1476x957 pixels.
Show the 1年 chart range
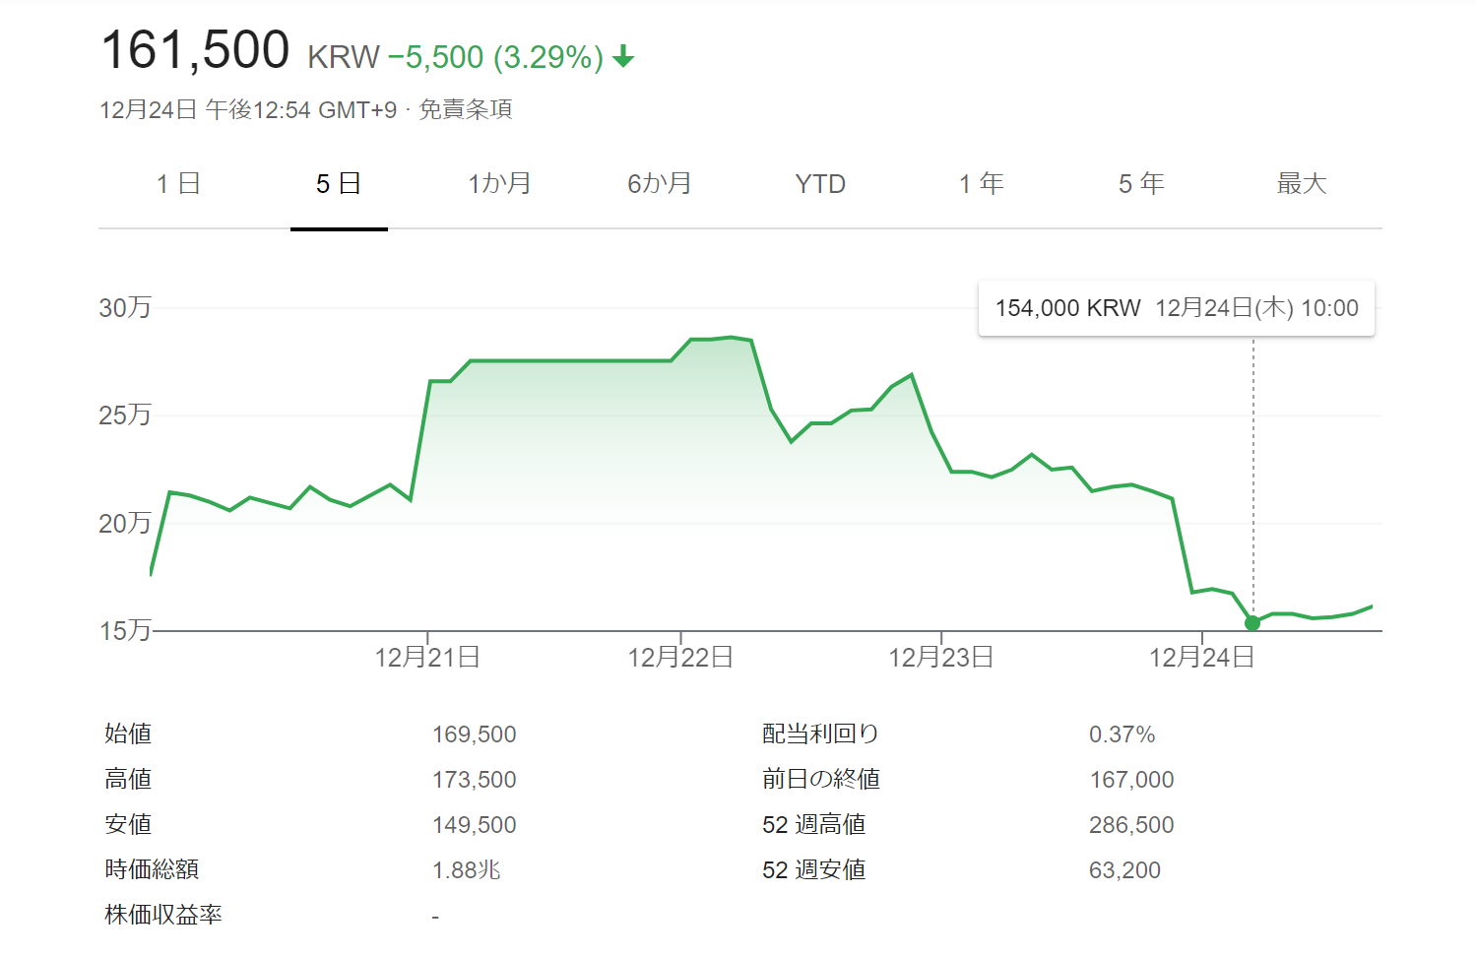tap(981, 184)
